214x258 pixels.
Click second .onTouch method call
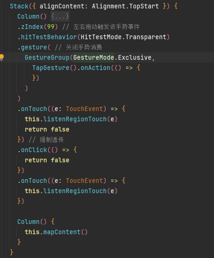click(32, 181)
